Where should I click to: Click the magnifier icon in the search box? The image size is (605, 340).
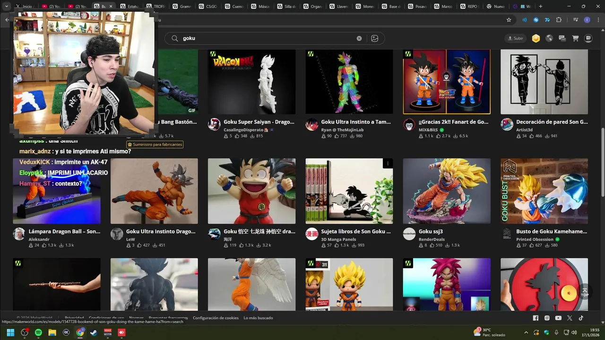(175, 38)
